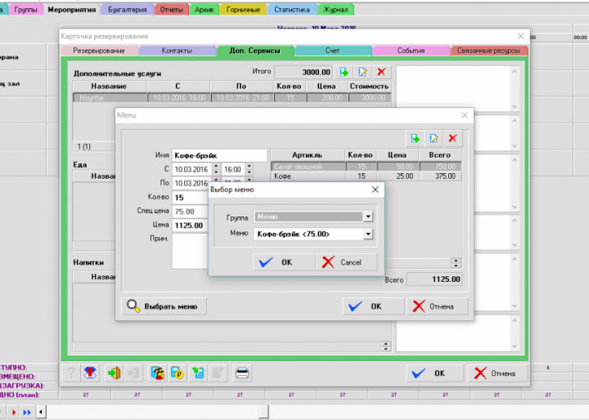The image size is (589, 420).
Task: Select the Ноутбук row in additional services
Action: [x=232, y=98]
